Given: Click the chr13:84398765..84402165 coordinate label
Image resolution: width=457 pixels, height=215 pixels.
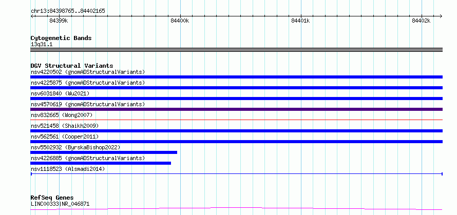Looking at the screenshot, I should (x=68, y=11).
